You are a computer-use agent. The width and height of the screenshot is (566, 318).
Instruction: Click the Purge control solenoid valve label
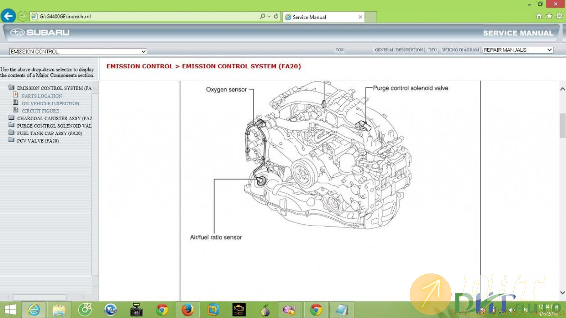pos(411,88)
